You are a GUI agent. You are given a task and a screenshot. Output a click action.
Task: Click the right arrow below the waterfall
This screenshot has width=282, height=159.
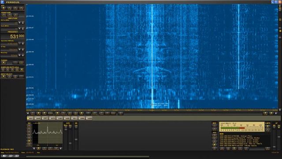tap(276, 114)
